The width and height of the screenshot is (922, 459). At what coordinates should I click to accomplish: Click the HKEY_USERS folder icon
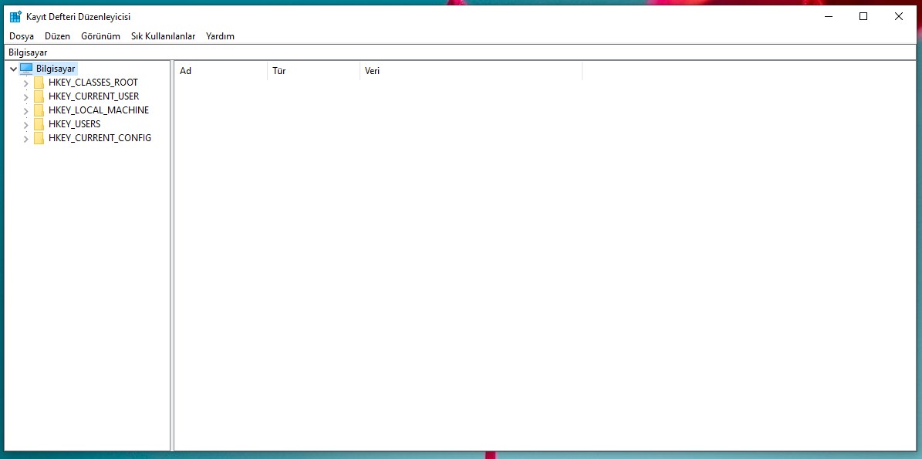click(39, 124)
